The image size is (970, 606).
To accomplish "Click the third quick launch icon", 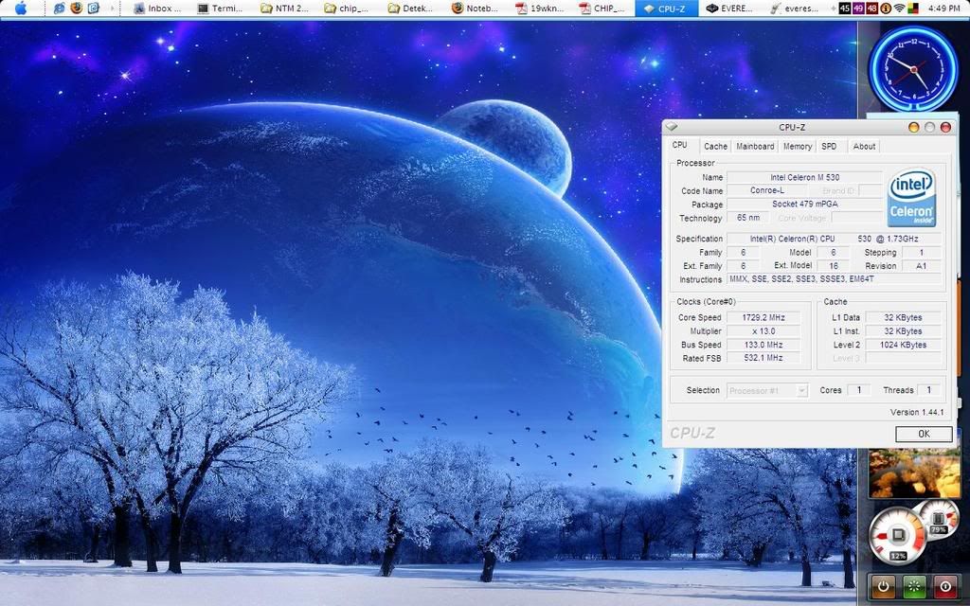I will pyautogui.click(x=94, y=9).
